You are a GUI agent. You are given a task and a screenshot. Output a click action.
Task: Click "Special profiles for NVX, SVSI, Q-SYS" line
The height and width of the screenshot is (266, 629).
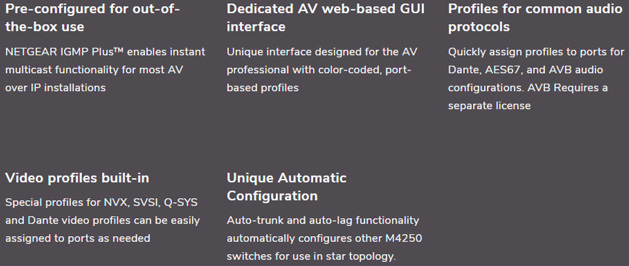101,202
